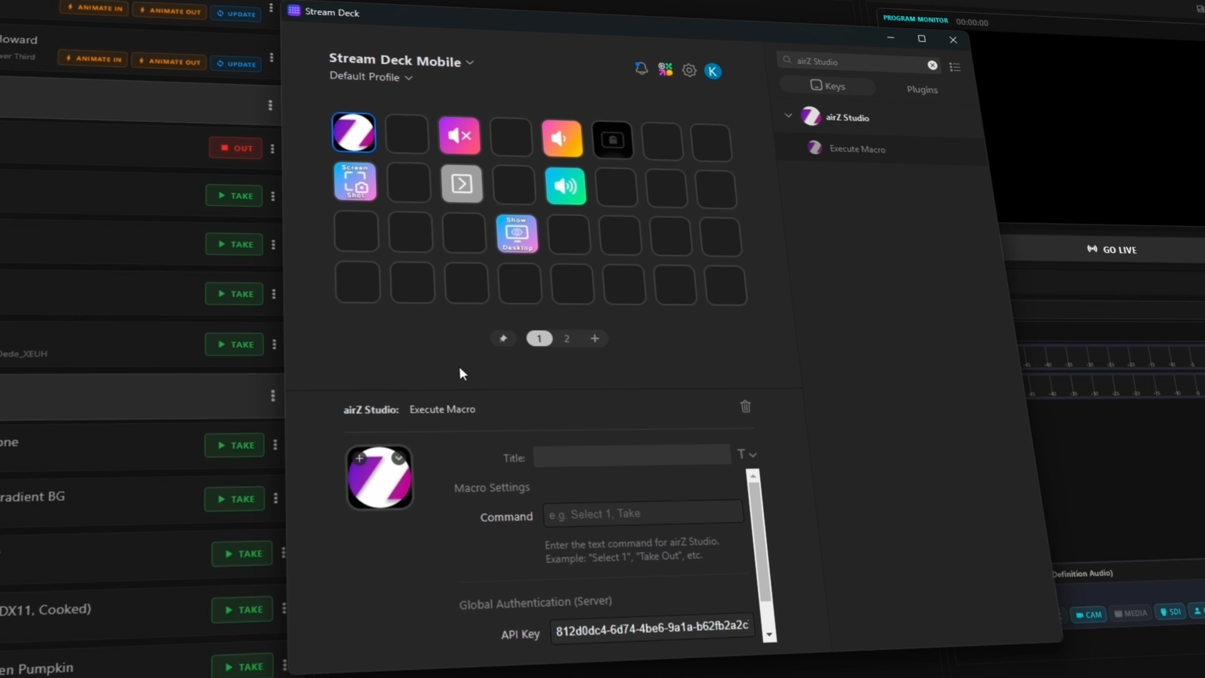Clear the airZ Studio search text

click(x=933, y=65)
